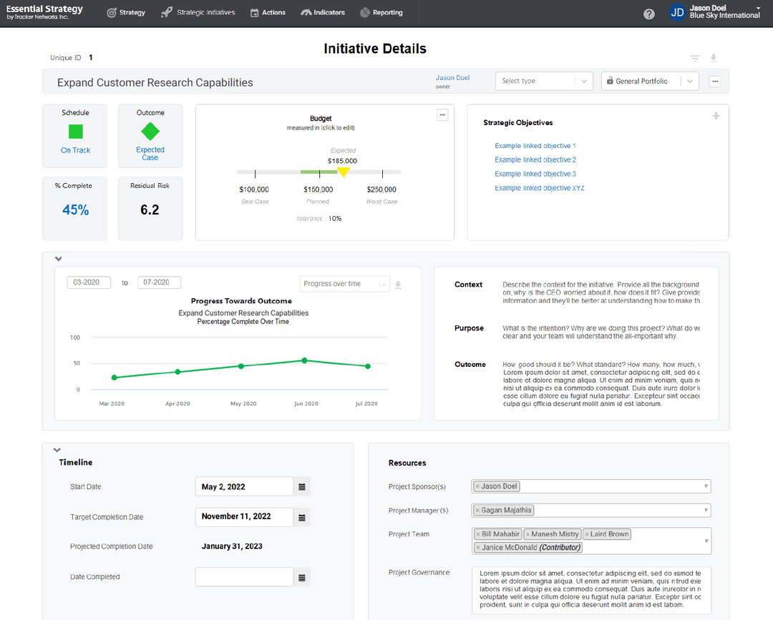Viewport: 773px width, 620px height.
Task: Click the help question mark icon
Action: coord(648,13)
